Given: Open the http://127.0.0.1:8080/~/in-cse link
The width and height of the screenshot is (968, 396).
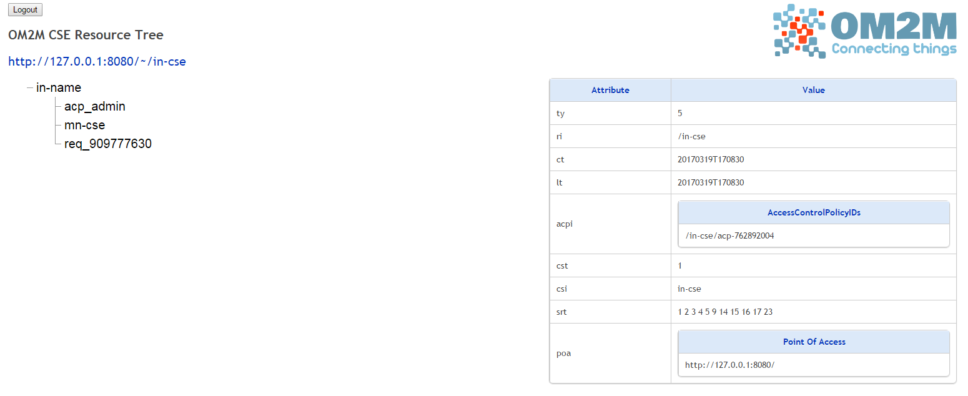Looking at the screenshot, I should pyautogui.click(x=97, y=61).
